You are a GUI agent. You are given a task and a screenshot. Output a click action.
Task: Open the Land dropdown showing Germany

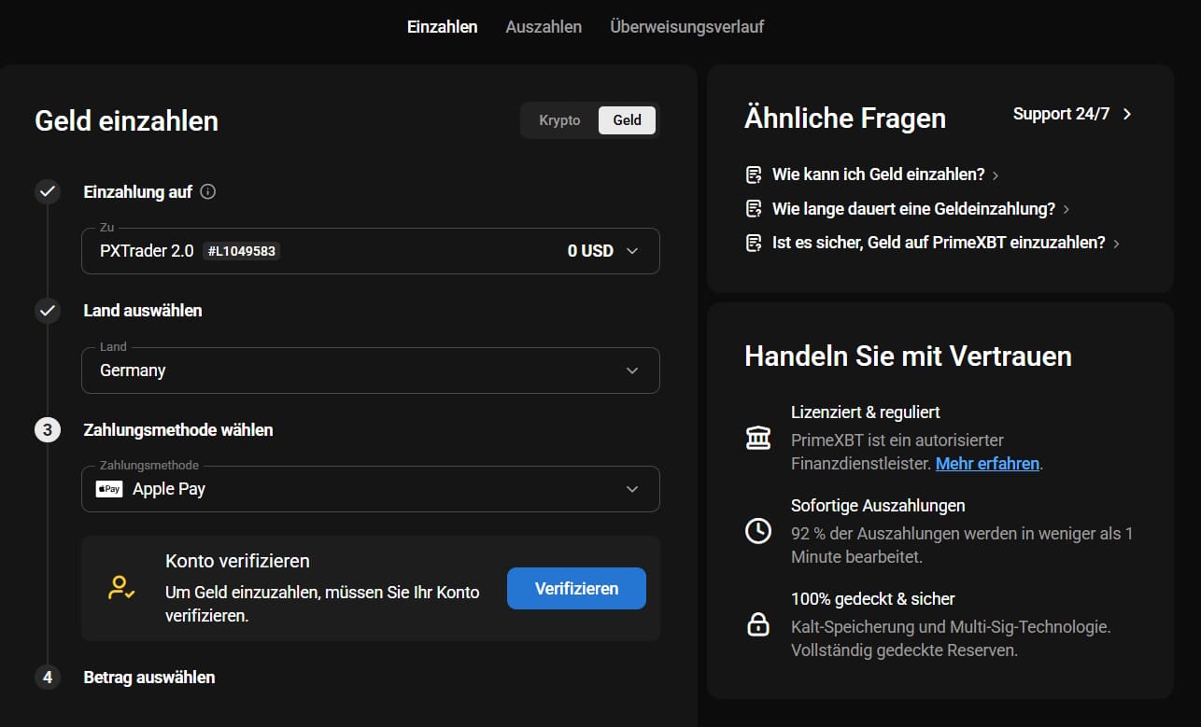pos(371,370)
